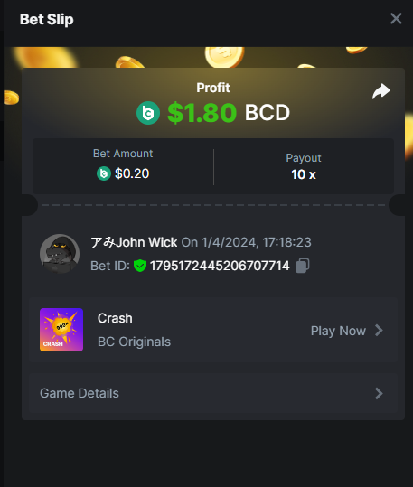Click the chevron next to Play Now

[379, 330]
